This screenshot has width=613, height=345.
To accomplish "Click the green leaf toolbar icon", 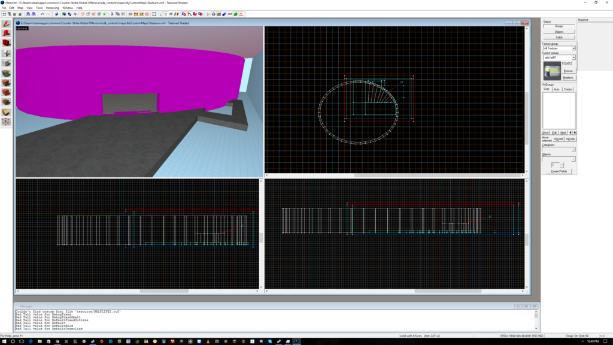I will [236, 14].
